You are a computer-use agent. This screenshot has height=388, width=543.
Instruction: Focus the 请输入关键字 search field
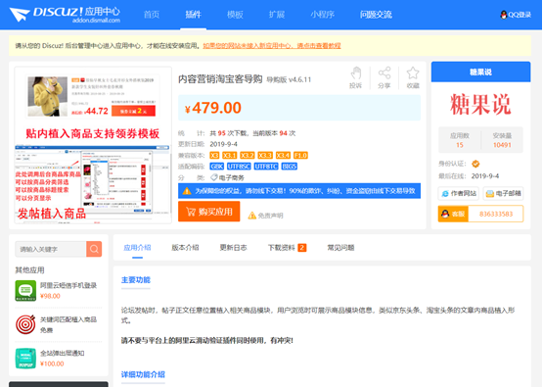pyautogui.click(x=51, y=249)
